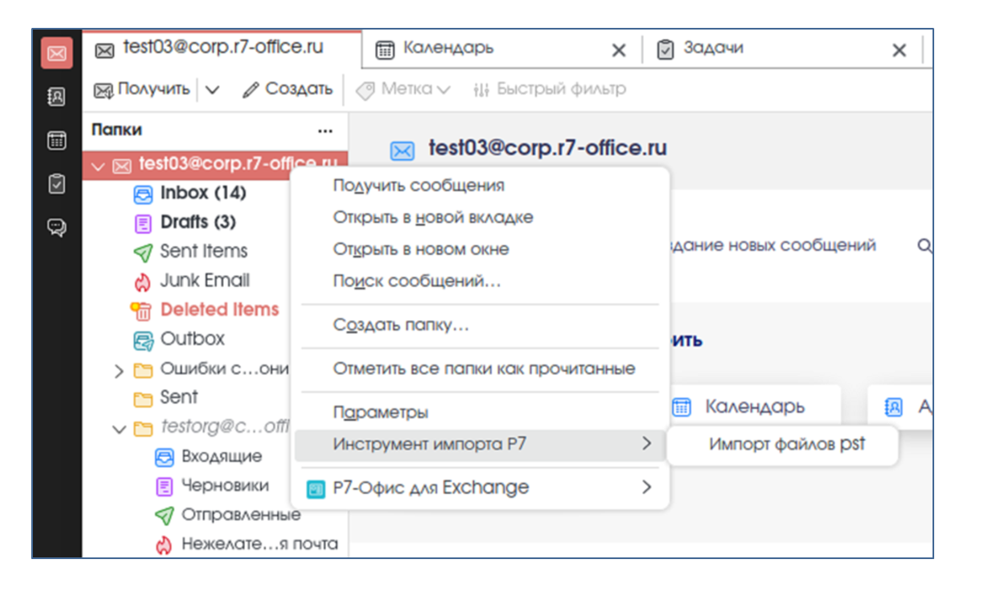Viewport: 995px width, 603px height.
Task: Click the Junk Email flame icon
Action: click(x=143, y=282)
